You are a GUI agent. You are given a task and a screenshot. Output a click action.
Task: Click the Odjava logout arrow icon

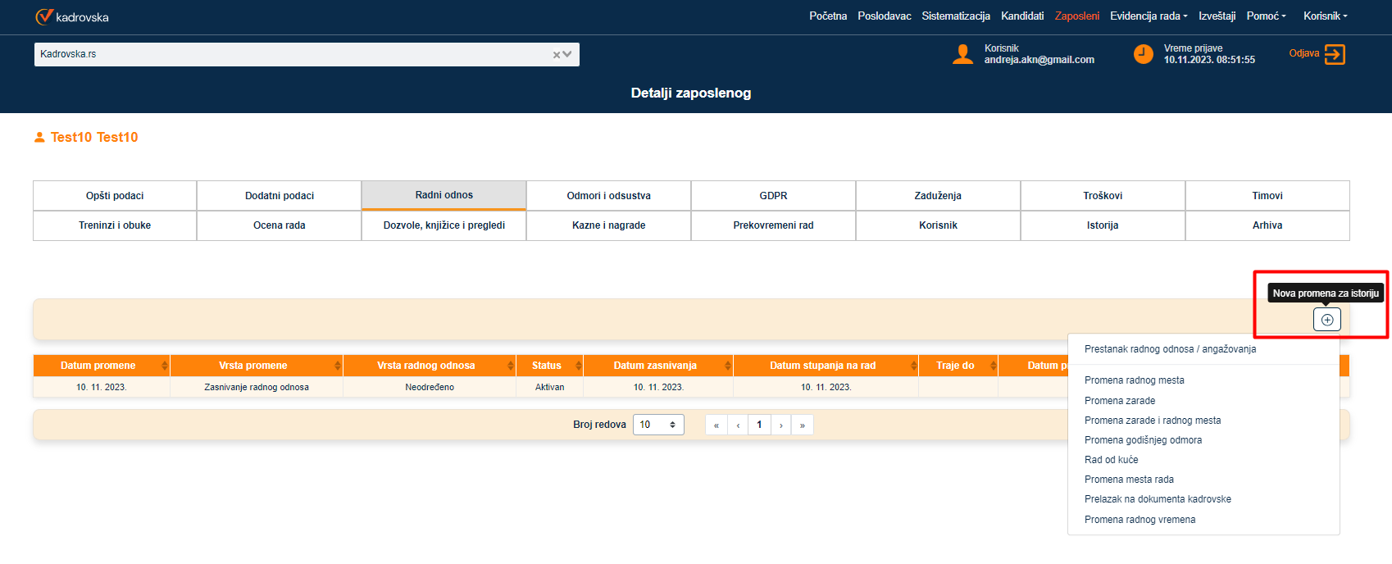pos(1335,54)
